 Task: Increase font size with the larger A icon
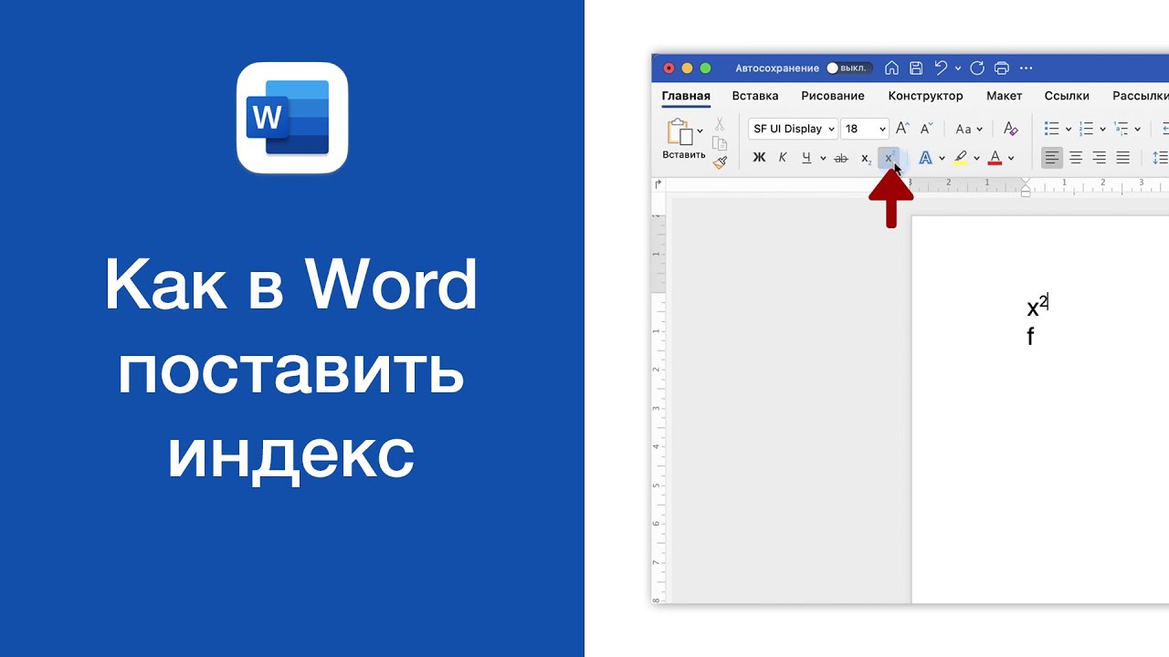(902, 129)
